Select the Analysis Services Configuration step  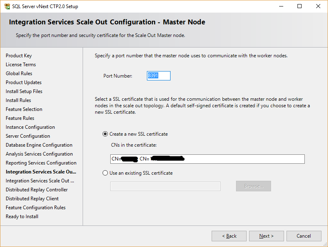(39, 154)
